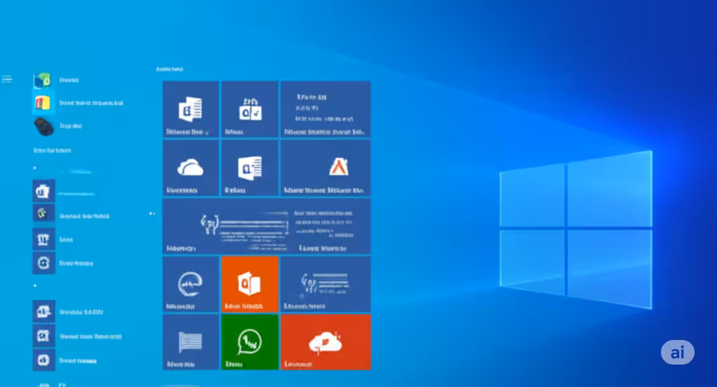Screen dimensions: 717x387
Task: Open the wide waveform tile spanning the row
Action: (x=267, y=226)
